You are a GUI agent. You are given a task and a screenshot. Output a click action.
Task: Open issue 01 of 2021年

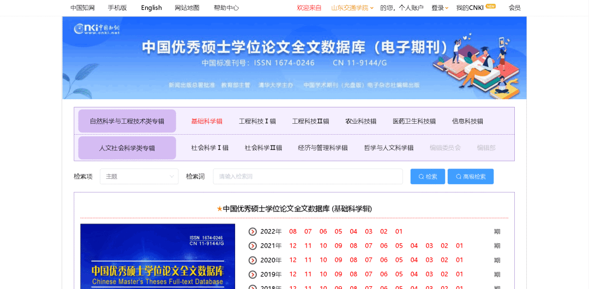coord(459,246)
